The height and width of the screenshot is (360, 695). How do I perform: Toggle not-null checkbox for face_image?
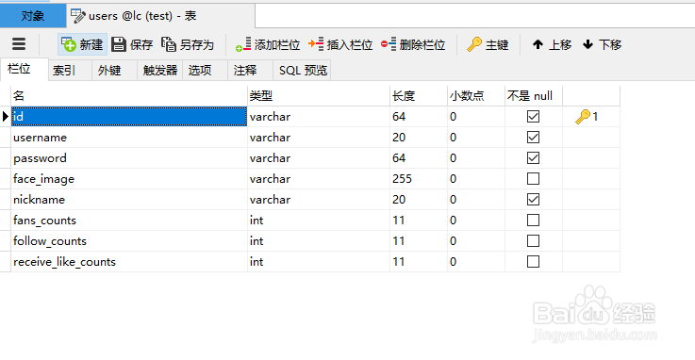point(533,179)
